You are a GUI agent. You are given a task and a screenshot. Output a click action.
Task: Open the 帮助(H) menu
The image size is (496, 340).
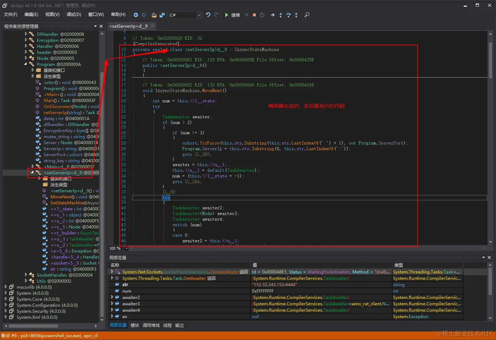[x=118, y=15]
